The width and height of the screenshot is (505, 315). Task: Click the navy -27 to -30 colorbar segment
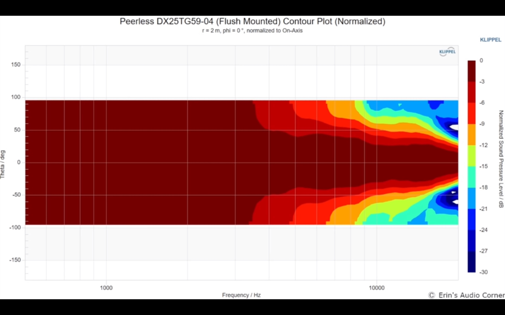click(472, 262)
